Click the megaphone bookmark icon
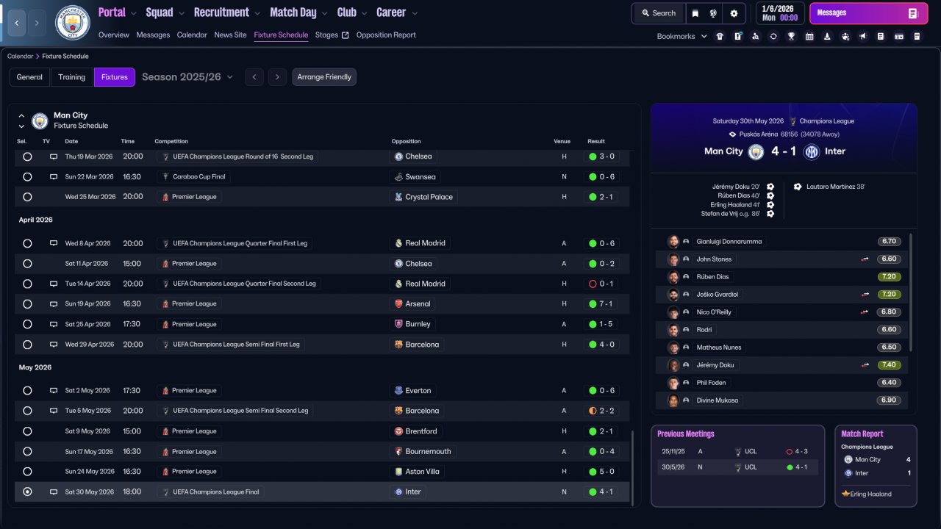The image size is (941, 529). (863, 36)
